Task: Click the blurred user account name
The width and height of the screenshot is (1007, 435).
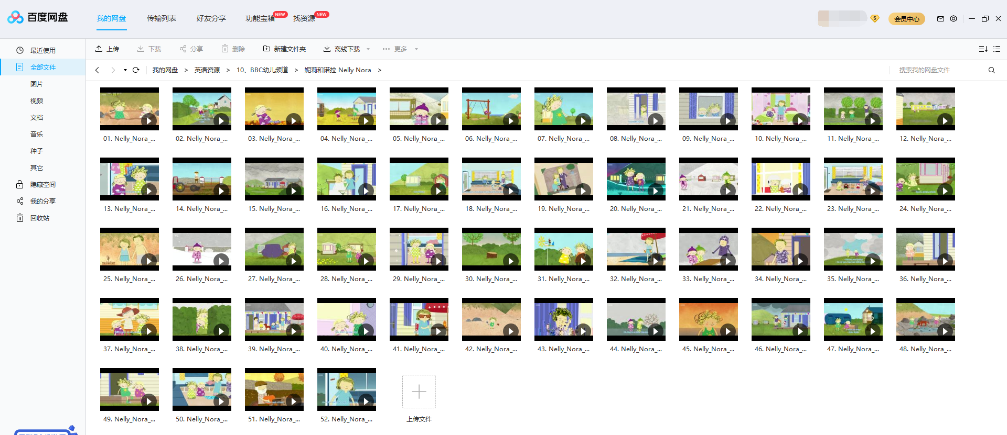Action: (842, 18)
